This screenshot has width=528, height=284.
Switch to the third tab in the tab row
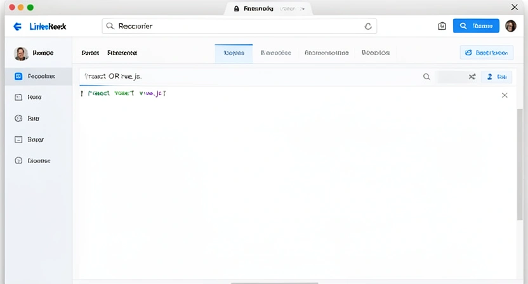[326, 53]
